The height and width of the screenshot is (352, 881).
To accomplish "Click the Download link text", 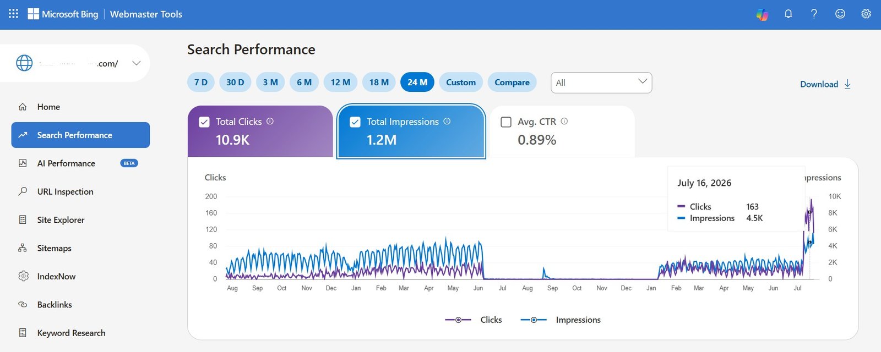I will 819,84.
